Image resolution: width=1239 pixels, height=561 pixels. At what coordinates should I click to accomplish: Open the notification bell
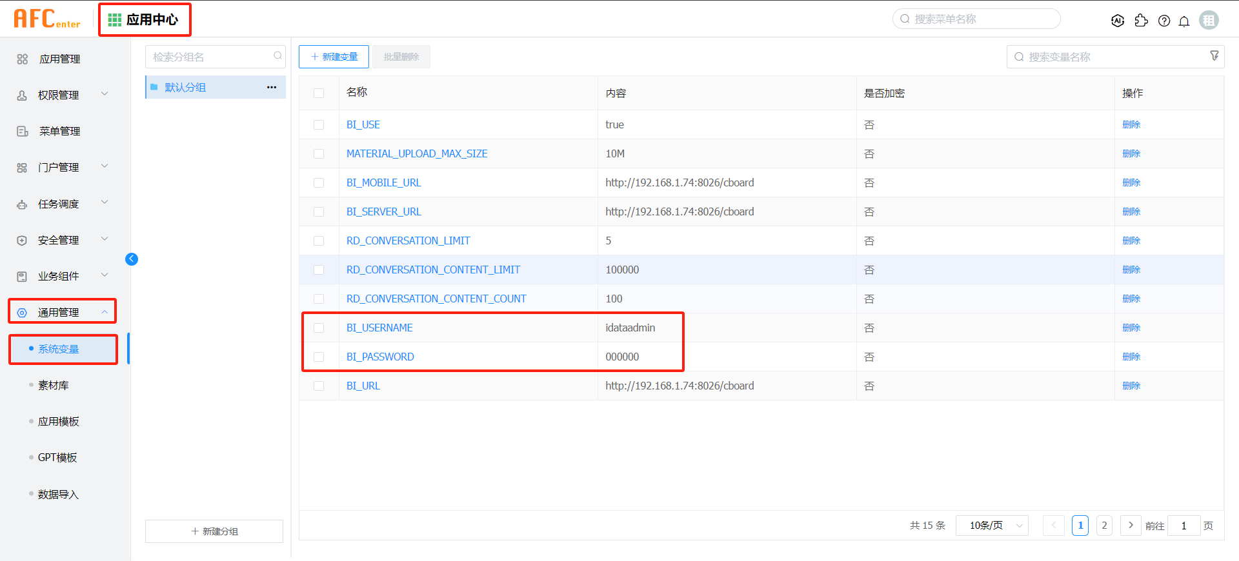(1184, 21)
